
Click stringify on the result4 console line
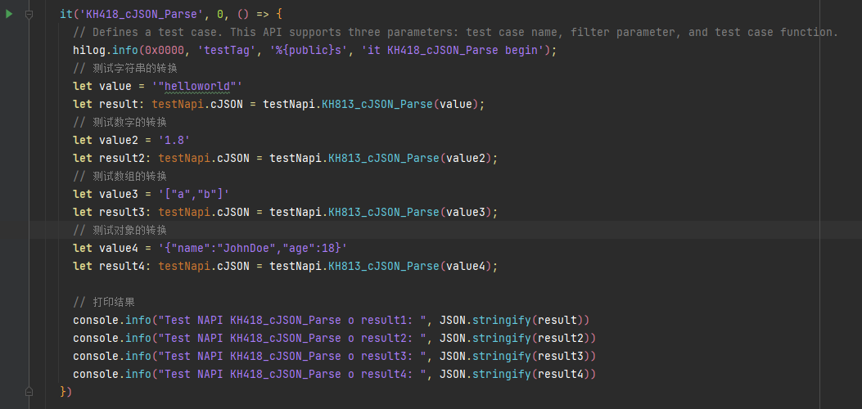501,375
